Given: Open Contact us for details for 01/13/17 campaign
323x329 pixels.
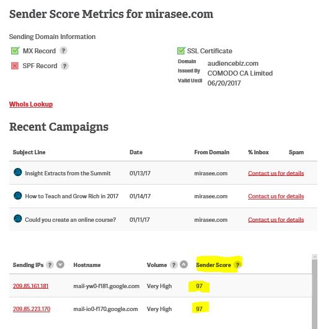Looking at the screenshot, I should tap(276, 173).
